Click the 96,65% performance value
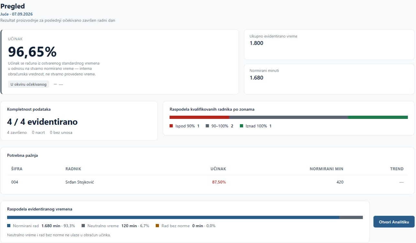 click(x=32, y=52)
